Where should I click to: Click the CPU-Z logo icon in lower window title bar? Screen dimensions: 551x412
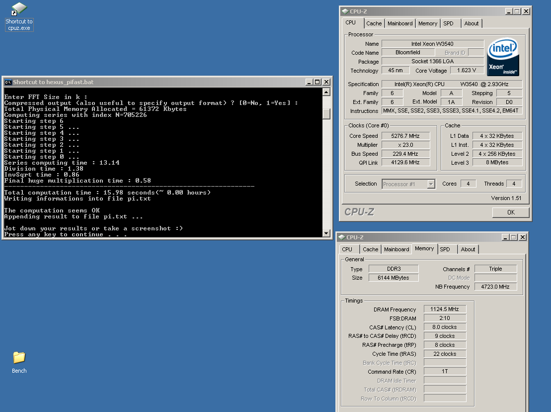342,237
